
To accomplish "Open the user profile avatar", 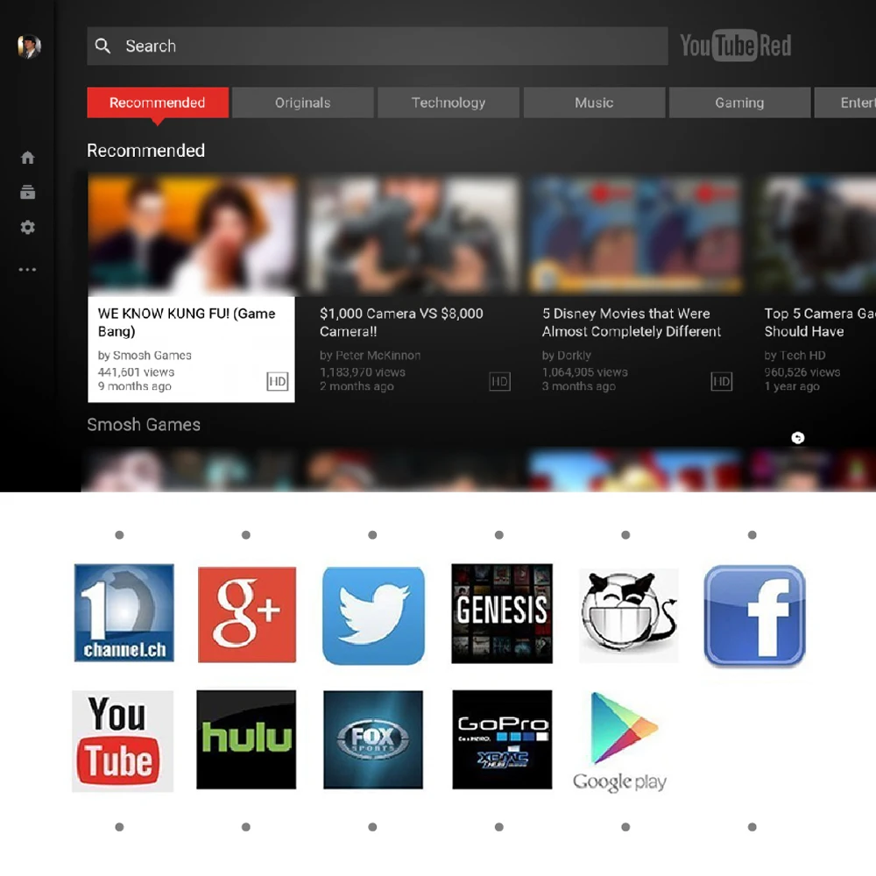I will coord(29,46).
